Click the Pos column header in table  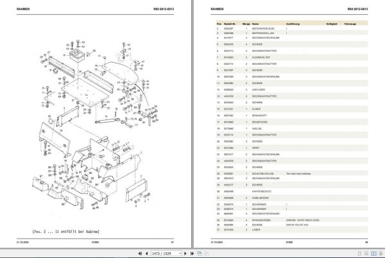point(219,24)
